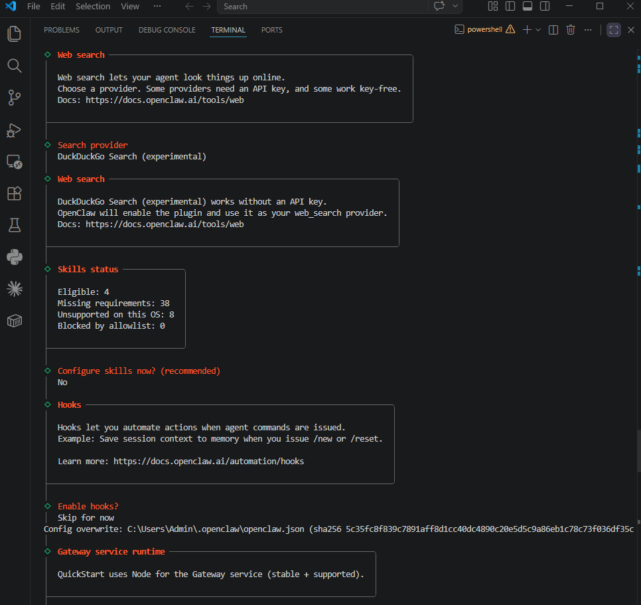The height and width of the screenshot is (605, 641).
Task: Click the 'Config overwrite' openclaw.json path
Action: pos(216,529)
